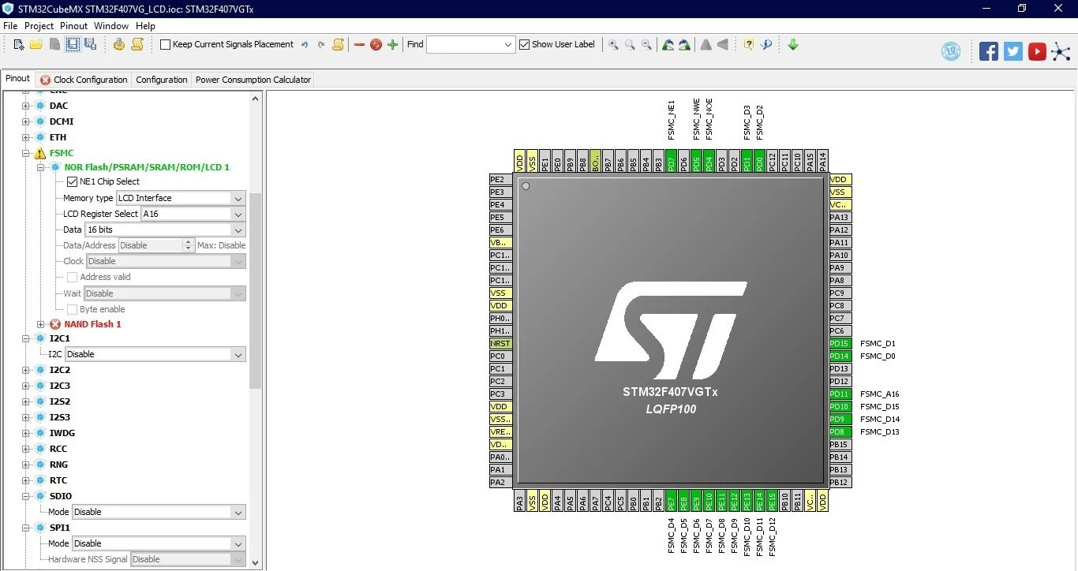Open the File menu
Image resolution: width=1078 pixels, height=571 pixels.
pos(10,26)
